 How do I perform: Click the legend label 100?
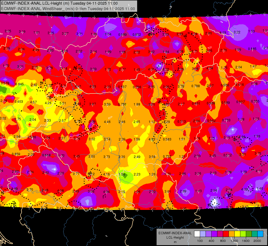click(200, 241)
